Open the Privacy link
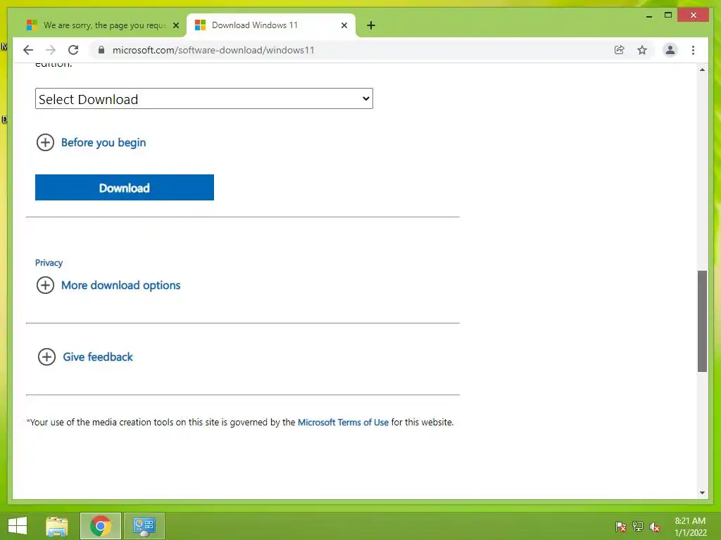 point(49,263)
